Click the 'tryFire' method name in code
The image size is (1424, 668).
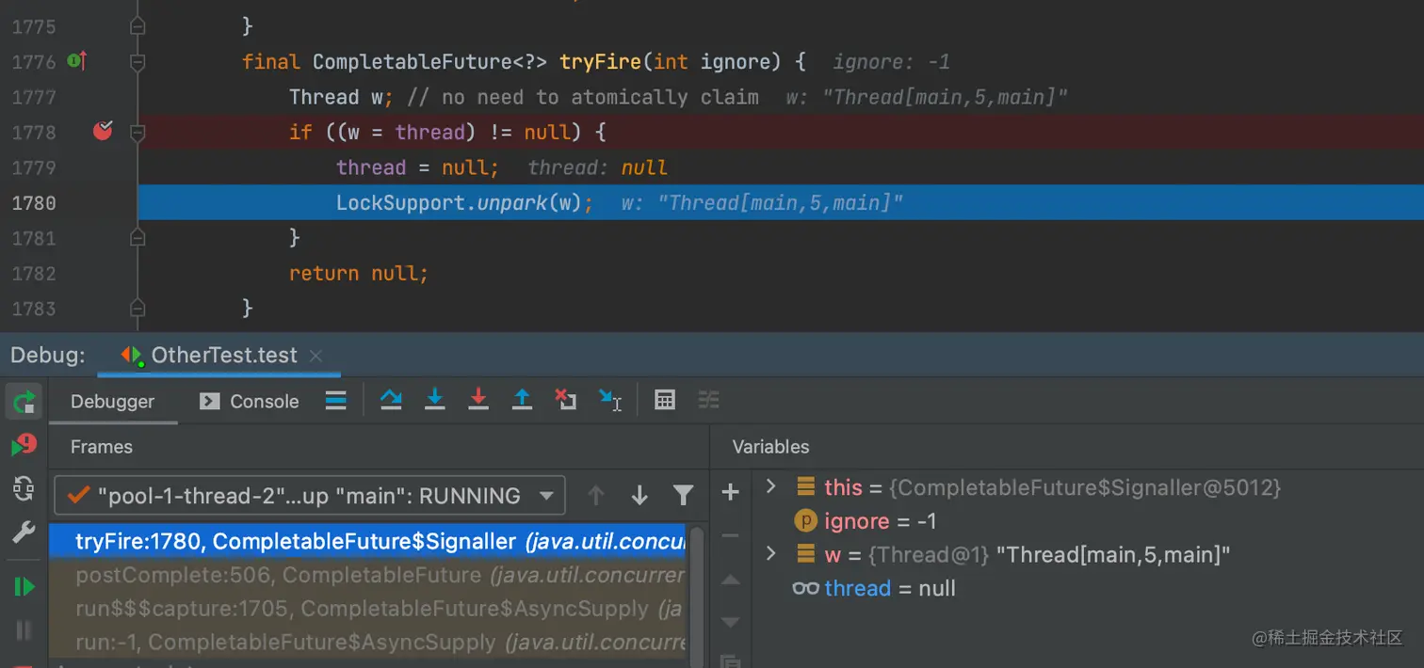(x=601, y=62)
